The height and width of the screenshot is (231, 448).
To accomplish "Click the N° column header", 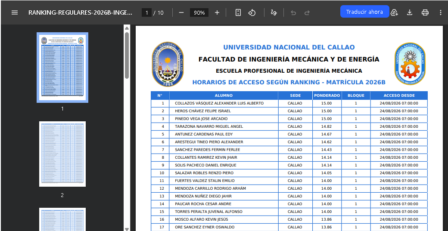I will click(x=160, y=95).
